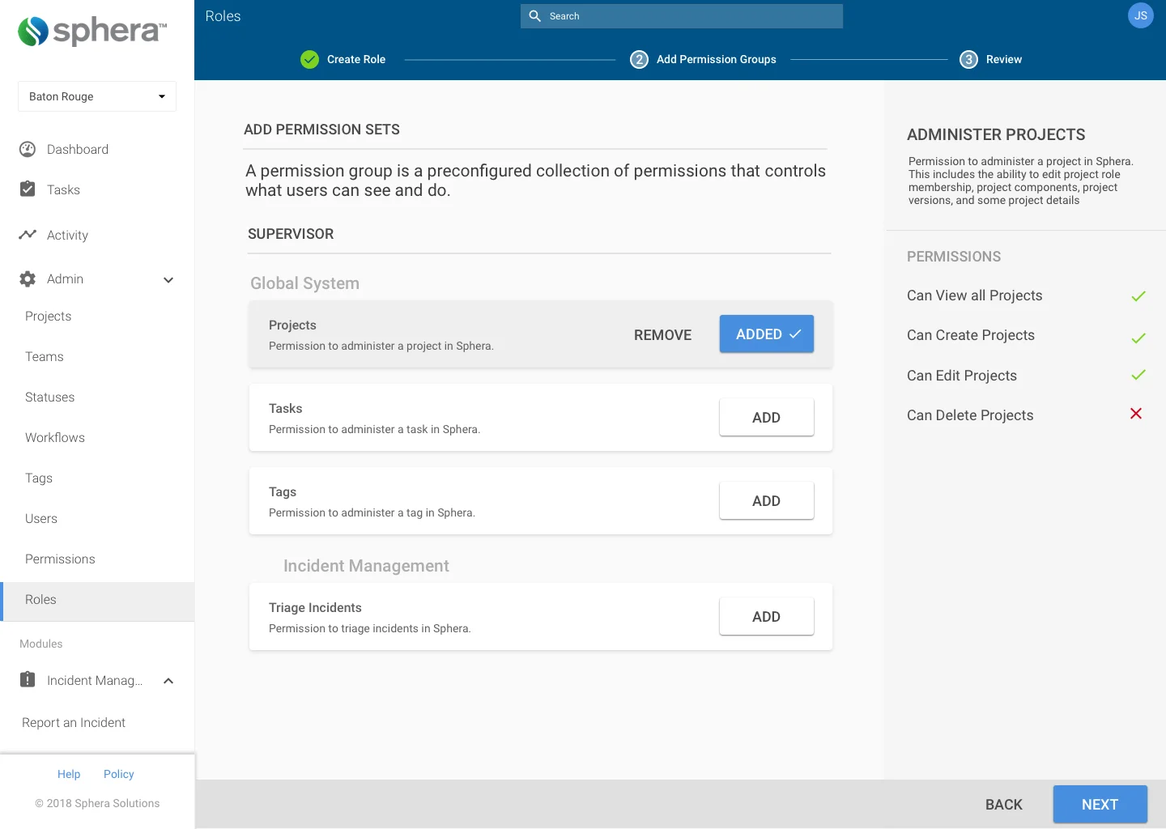The image size is (1166, 829).
Task: Go to Users under Admin
Action: click(x=40, y=518)
